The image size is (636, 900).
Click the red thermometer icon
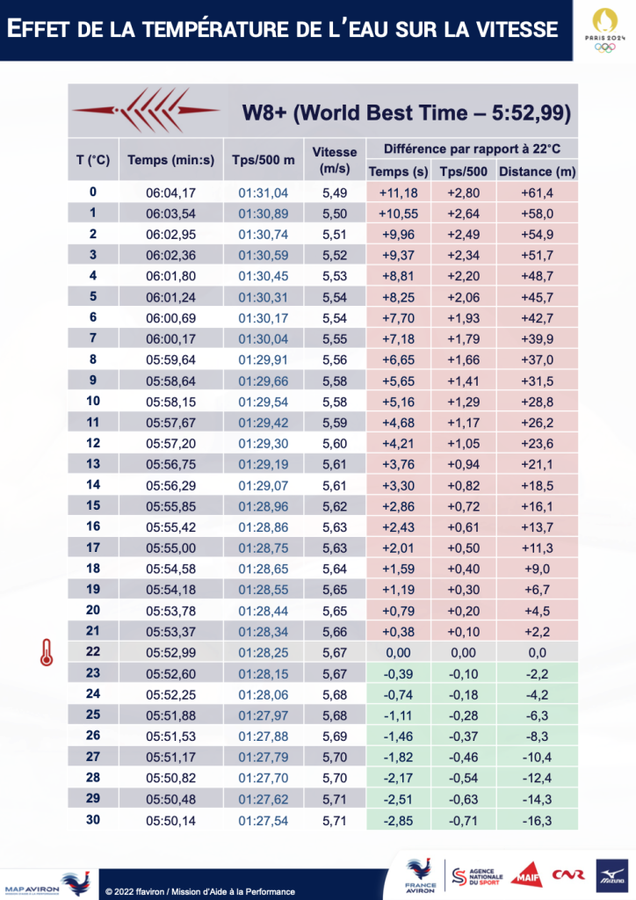point(43,652)
